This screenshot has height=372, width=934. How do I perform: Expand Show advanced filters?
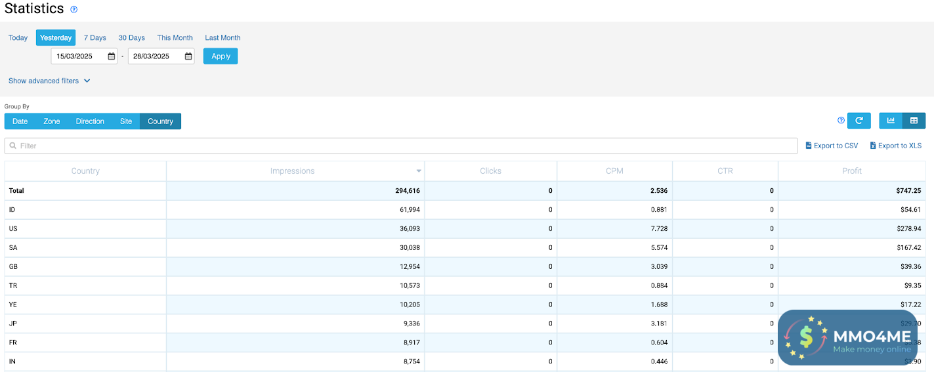[49, 81]
